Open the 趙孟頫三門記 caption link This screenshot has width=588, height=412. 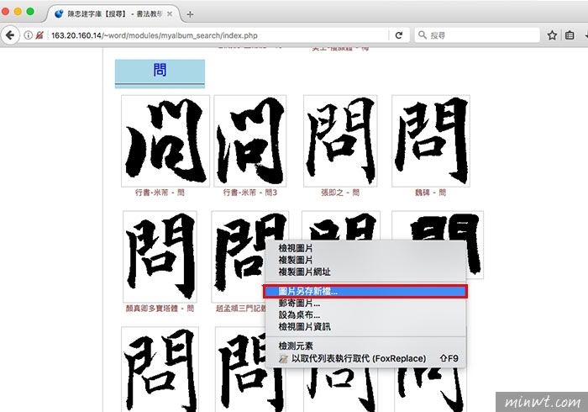click(241, 308)
